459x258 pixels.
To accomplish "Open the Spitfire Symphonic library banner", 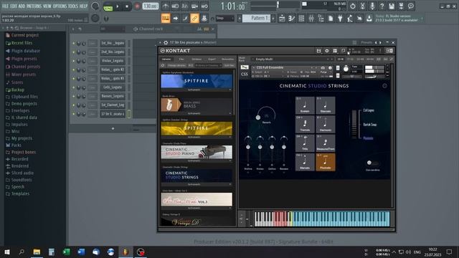I will [197, 81].
